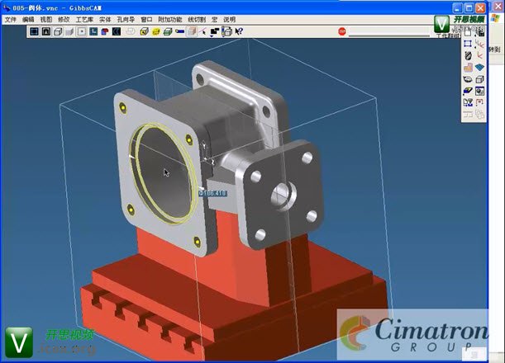Select the palette's wireframe cube icon
The image size is (505, 363).
pos(479,79)
